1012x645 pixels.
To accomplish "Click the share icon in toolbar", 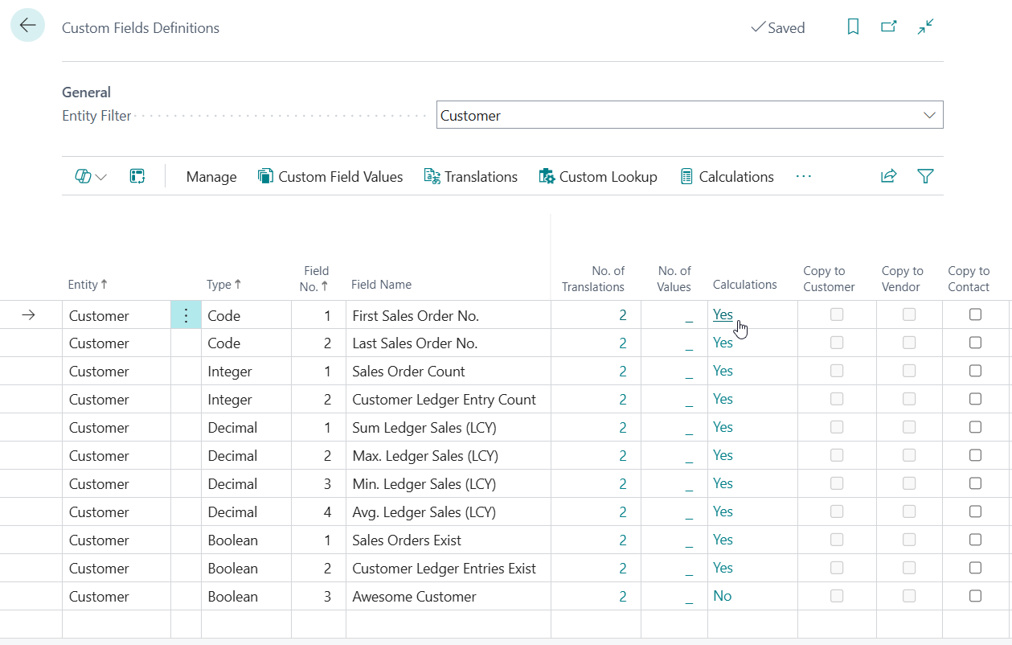I will tap(888, 176).
